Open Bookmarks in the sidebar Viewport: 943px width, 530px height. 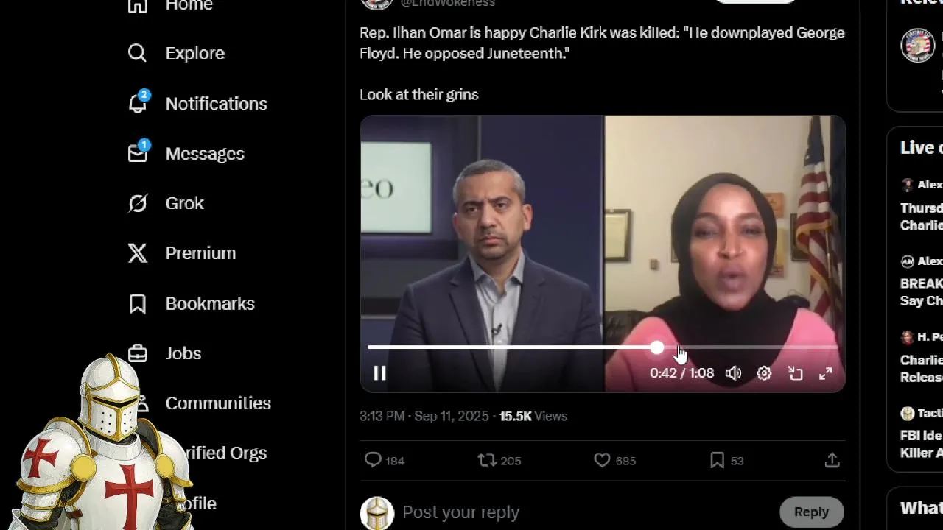pos(191,303)
